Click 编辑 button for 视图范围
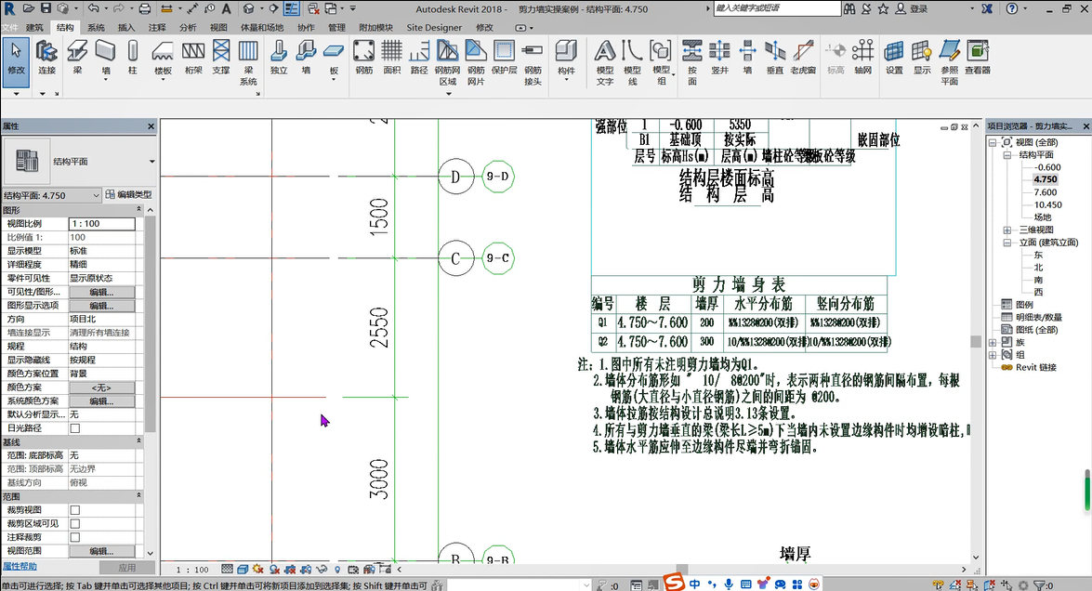The height and width of the screenshot is (591, 1092). tap(101, 551)
